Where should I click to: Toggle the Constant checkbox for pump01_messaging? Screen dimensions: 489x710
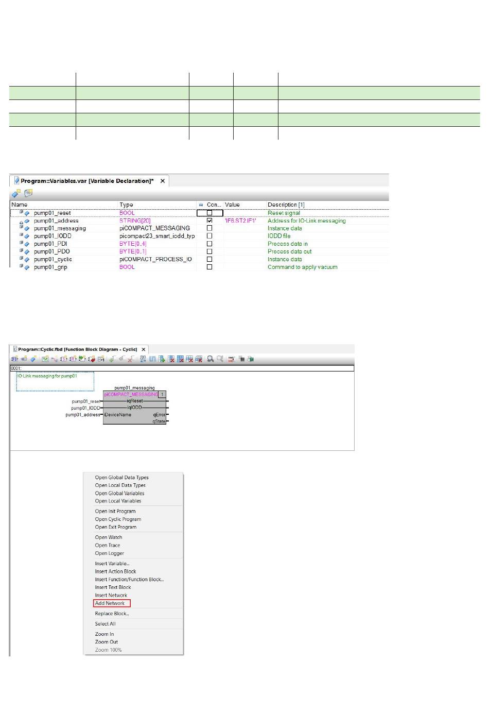[x=209, y=228]
